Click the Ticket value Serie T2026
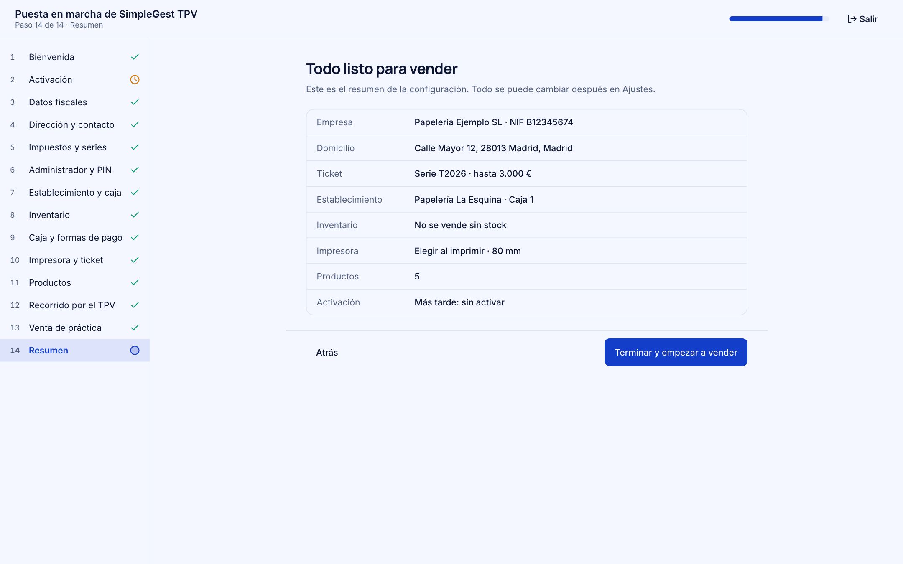The image size is (903, 564). 473,174
